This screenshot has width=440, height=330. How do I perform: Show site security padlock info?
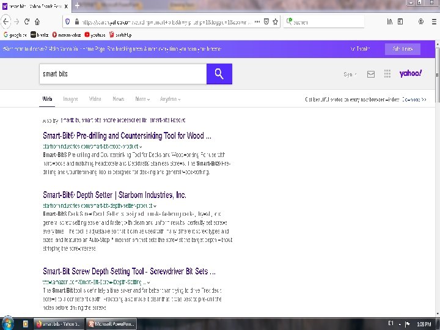click(x=77, y=21)
